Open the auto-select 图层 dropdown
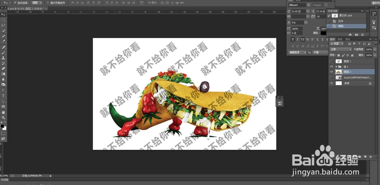380x185 pixels. pyautogui.click(x=37, y=3)
